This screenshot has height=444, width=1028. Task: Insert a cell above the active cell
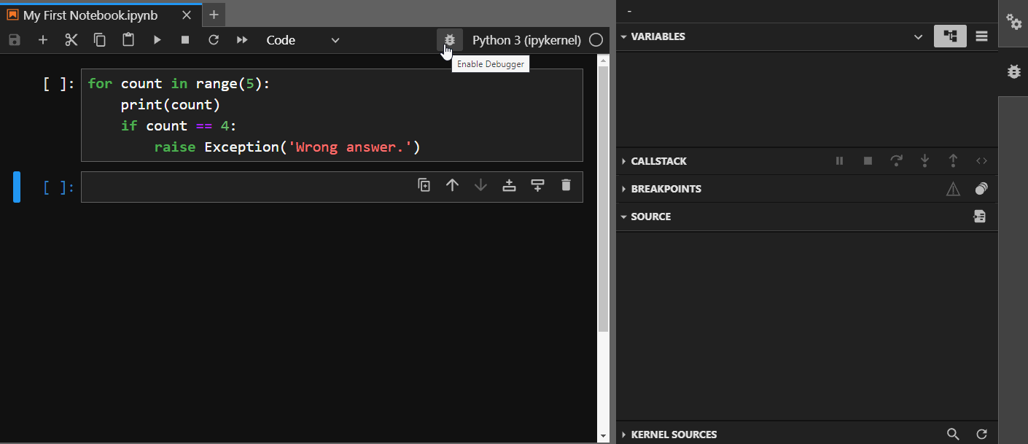[x=509, y=185]
